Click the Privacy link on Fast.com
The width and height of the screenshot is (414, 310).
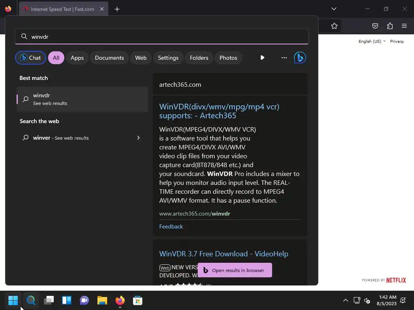point(397,42)
